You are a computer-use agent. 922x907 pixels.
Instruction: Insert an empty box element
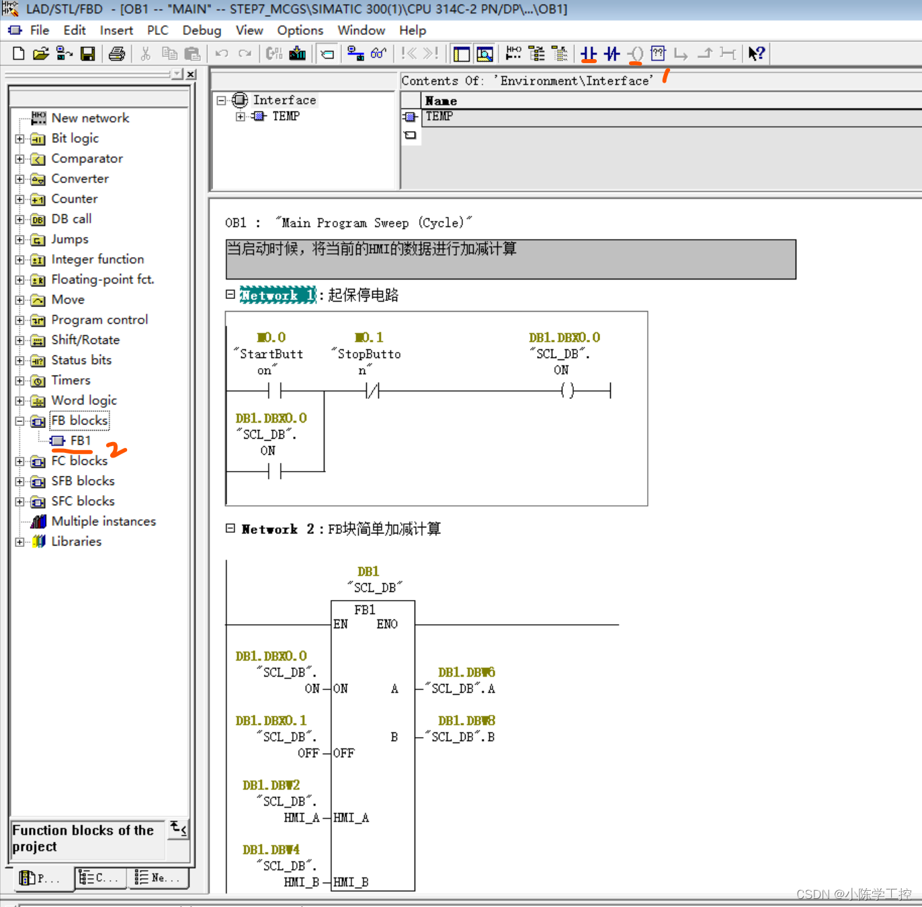coord(658,54)
